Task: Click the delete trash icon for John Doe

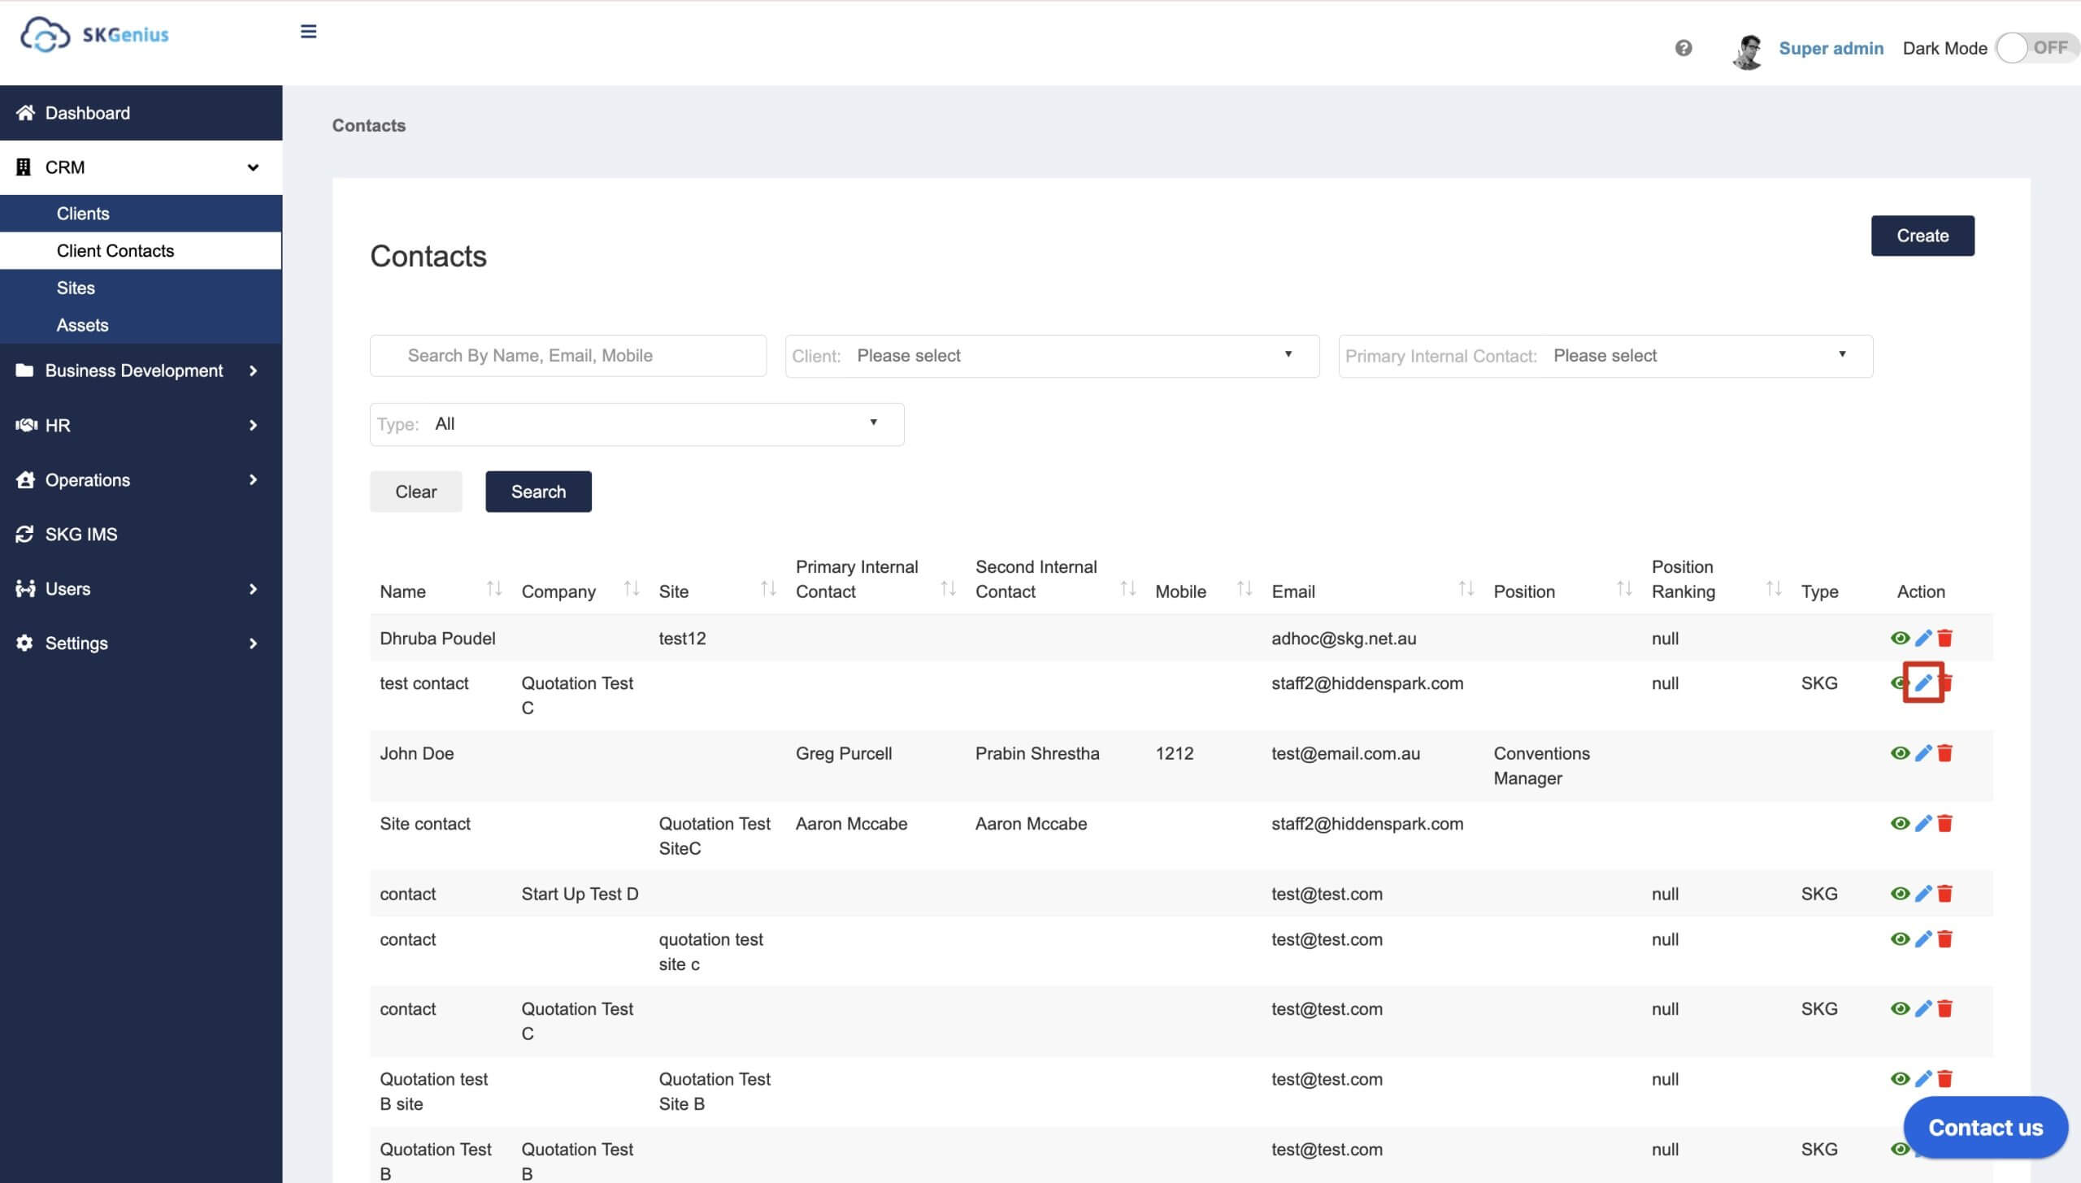Action: tap(1948, 753)
